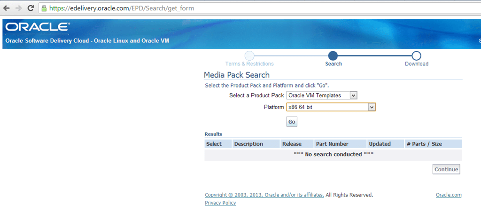Click the Search step circle
Viewport: 481px width, 213px height.
[x=333, y=56]
